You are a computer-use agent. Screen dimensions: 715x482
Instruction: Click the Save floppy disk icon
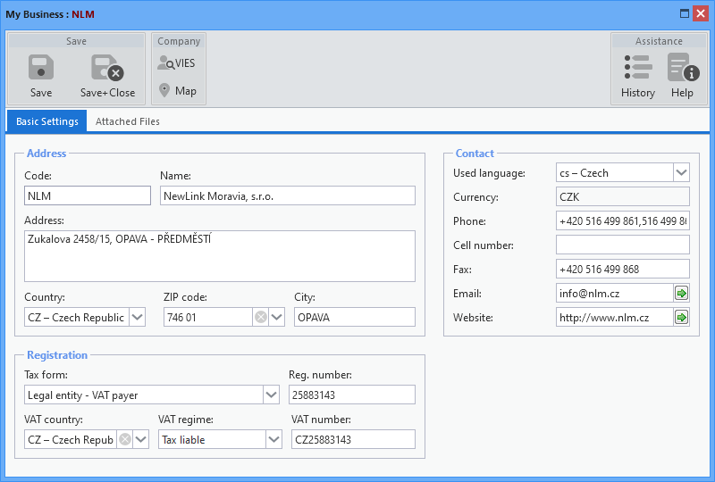(x=41, y=68)
